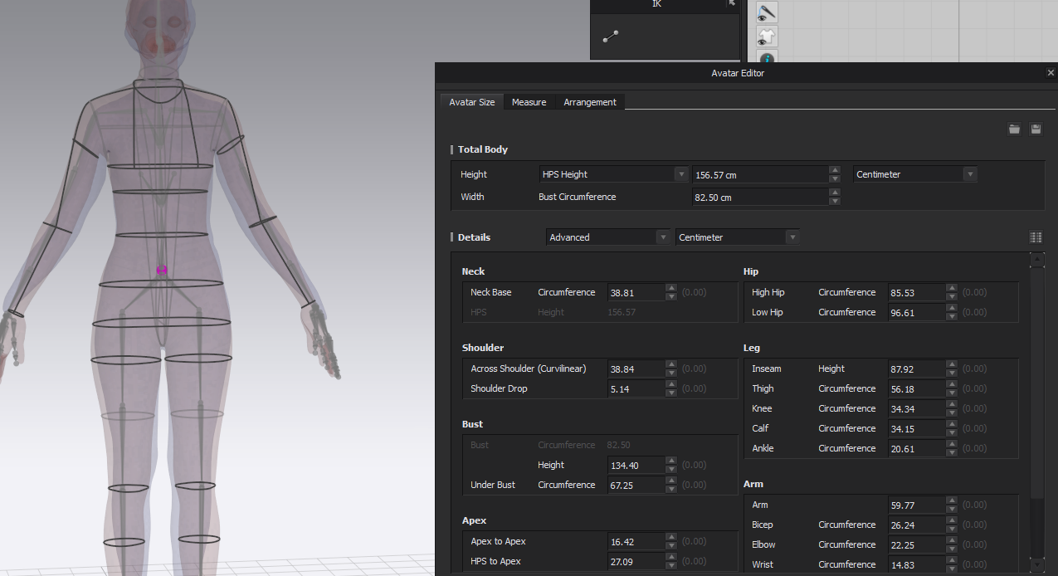The image size is (1058, 576).
Task: Toggle the garment shirt visibility icon
Action: (x=767, y=37)
